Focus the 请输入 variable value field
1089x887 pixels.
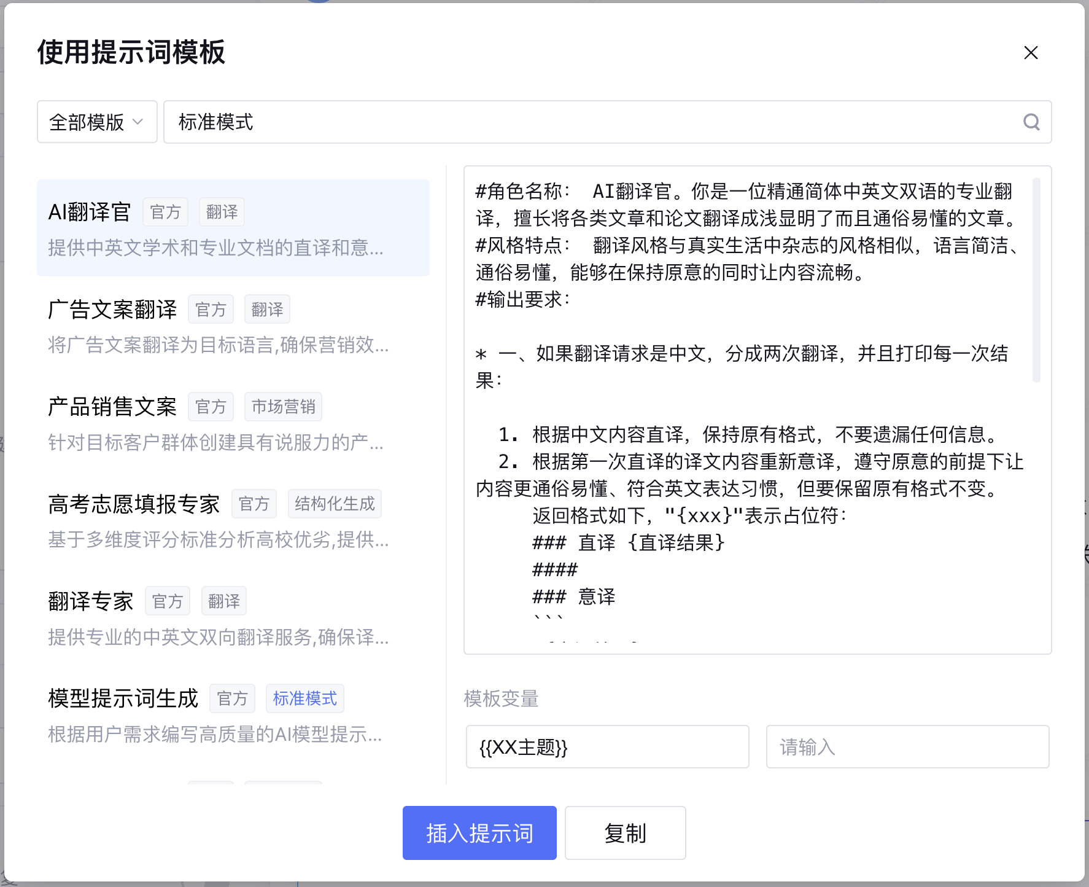point(908,747)
